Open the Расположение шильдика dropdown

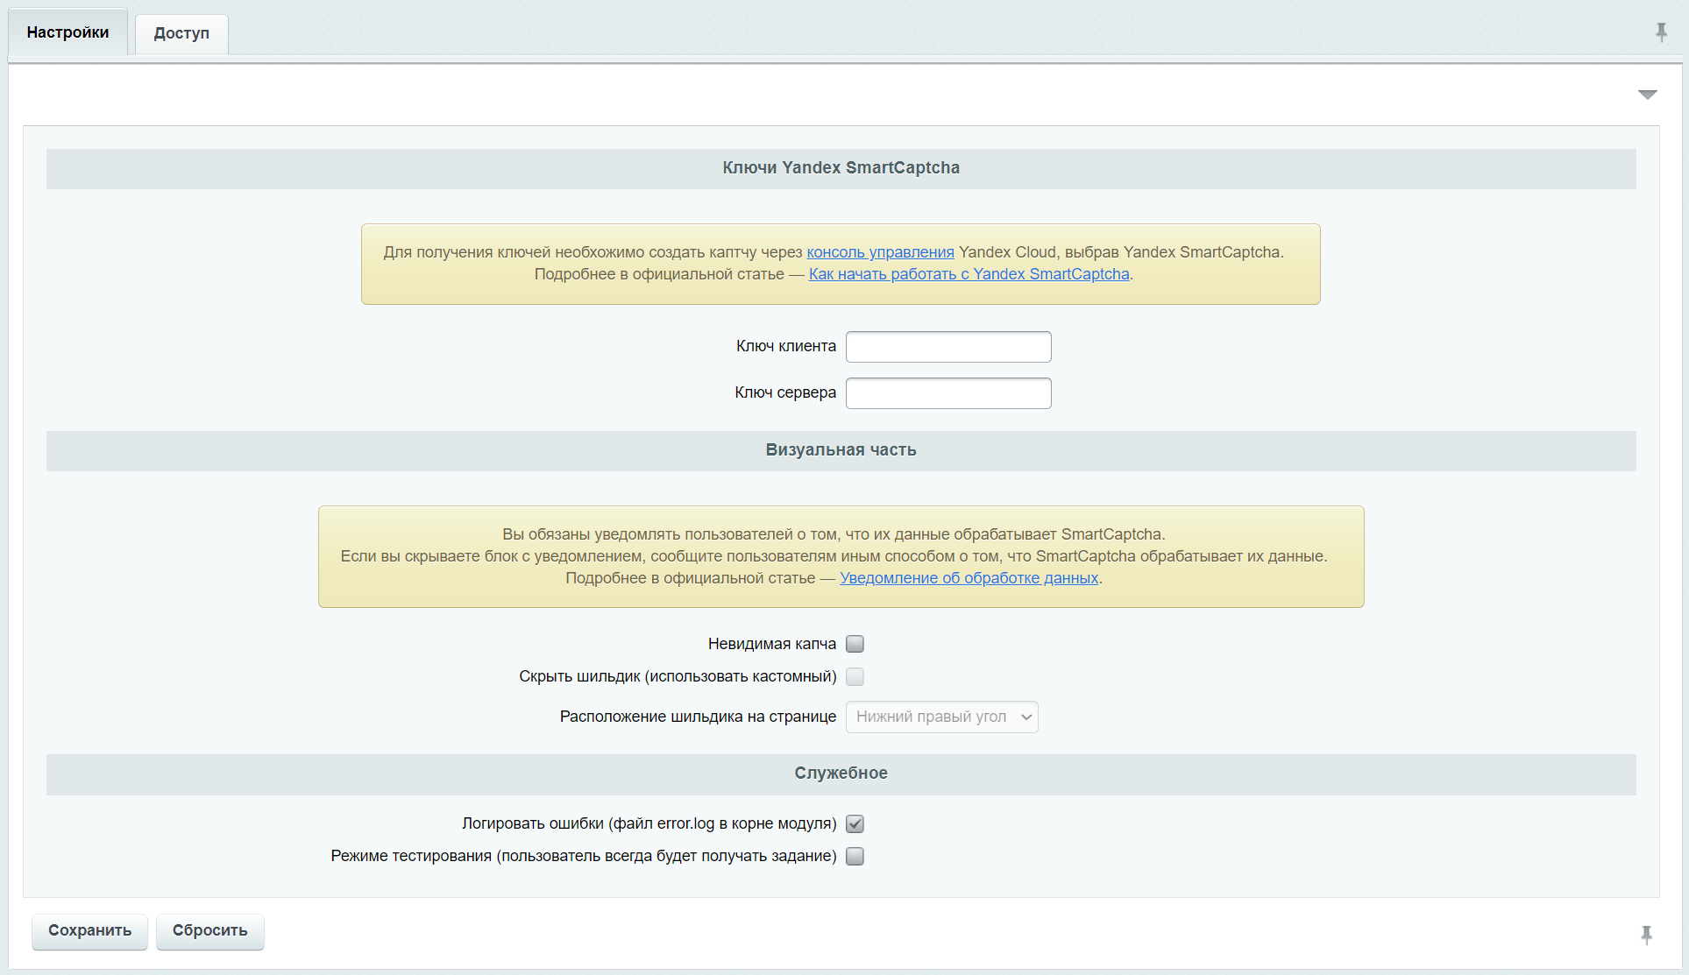coord(941,717)
